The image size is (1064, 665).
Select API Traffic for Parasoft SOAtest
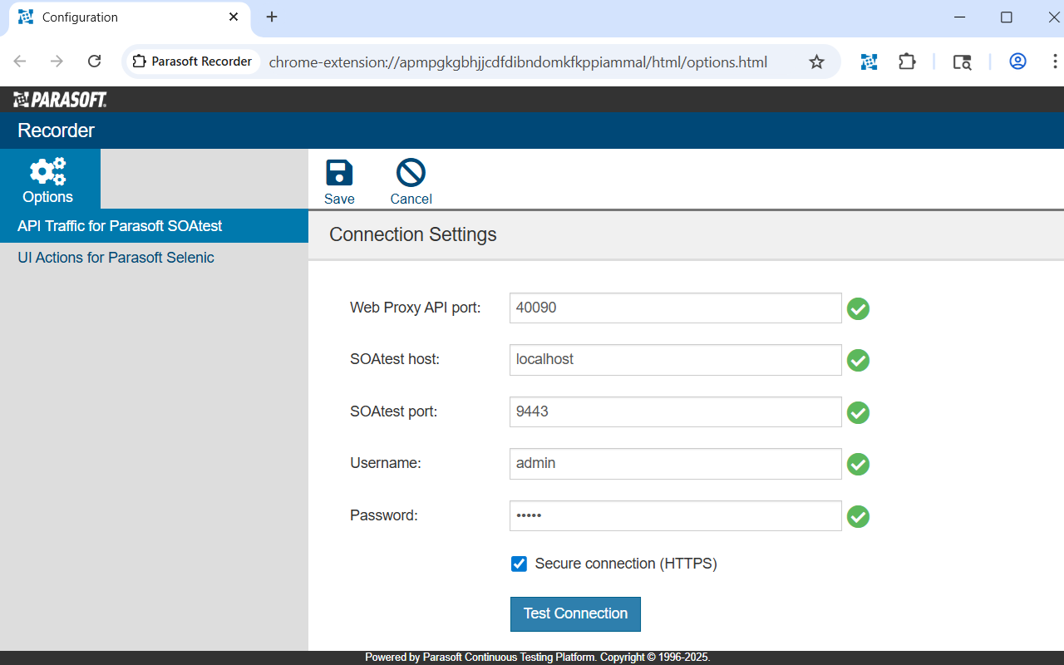pyautogui.click(x=154, y=226)
